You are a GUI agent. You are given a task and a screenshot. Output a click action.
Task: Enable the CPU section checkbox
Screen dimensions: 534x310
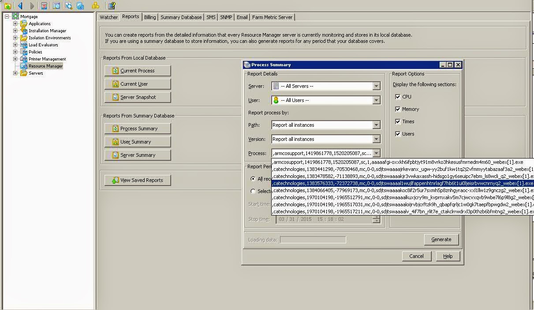[398, 97]
